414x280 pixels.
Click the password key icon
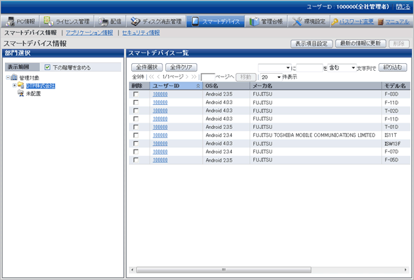click(335, 22)
